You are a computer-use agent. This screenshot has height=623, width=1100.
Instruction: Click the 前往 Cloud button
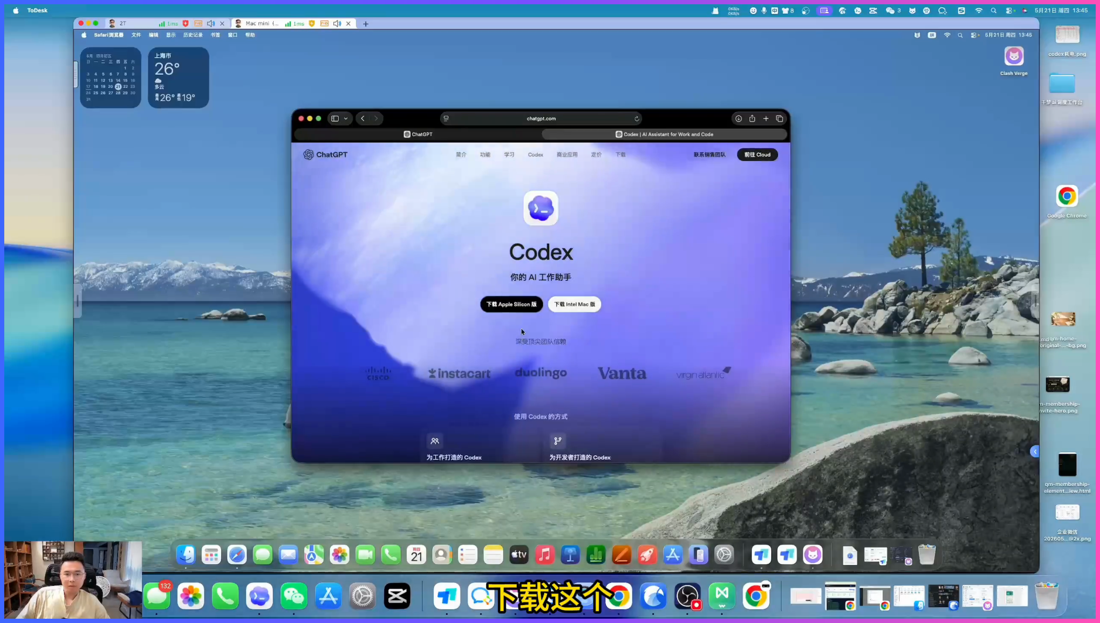click(x=757, y=155)
